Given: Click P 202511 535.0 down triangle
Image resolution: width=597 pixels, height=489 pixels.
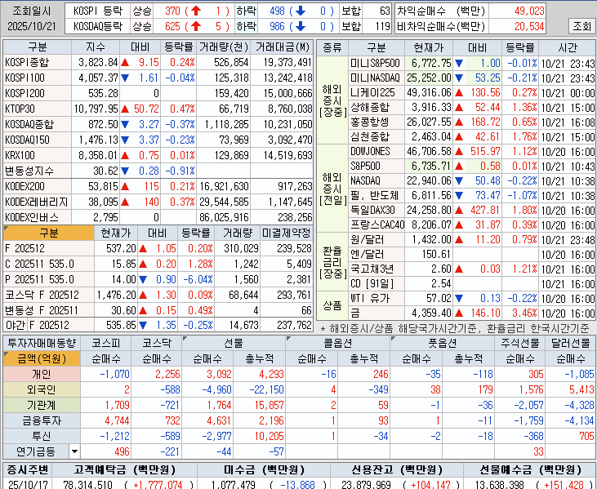Looking at the screenshot, I should (143, 280).
